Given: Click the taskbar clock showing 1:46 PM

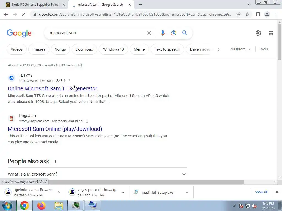Looking at the screenshot, I should pyautogui.click(x=268, y=206).
